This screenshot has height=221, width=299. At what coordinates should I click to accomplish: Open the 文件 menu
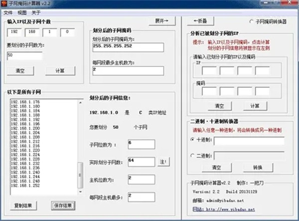pyautogui.click(x=8, y=13)
